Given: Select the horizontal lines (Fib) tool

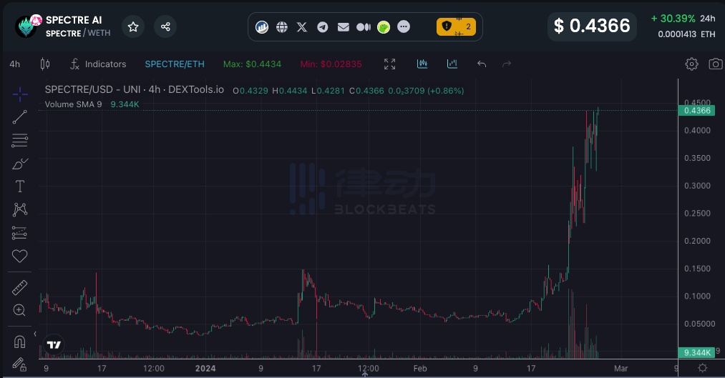Looking at the screenshot, I should [x=20, y=140].
